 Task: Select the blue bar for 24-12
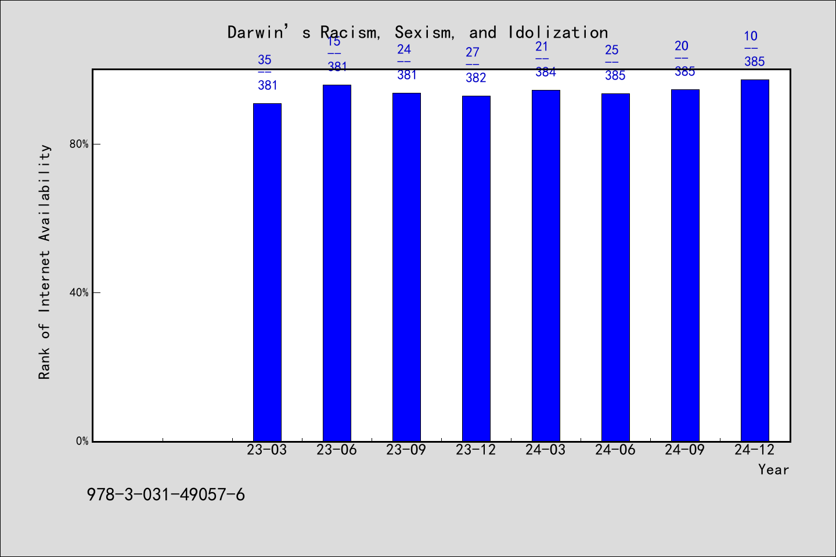click(755, 261)
